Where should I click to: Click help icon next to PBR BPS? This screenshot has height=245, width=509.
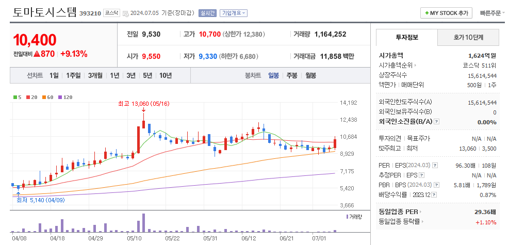click(436, 185)
